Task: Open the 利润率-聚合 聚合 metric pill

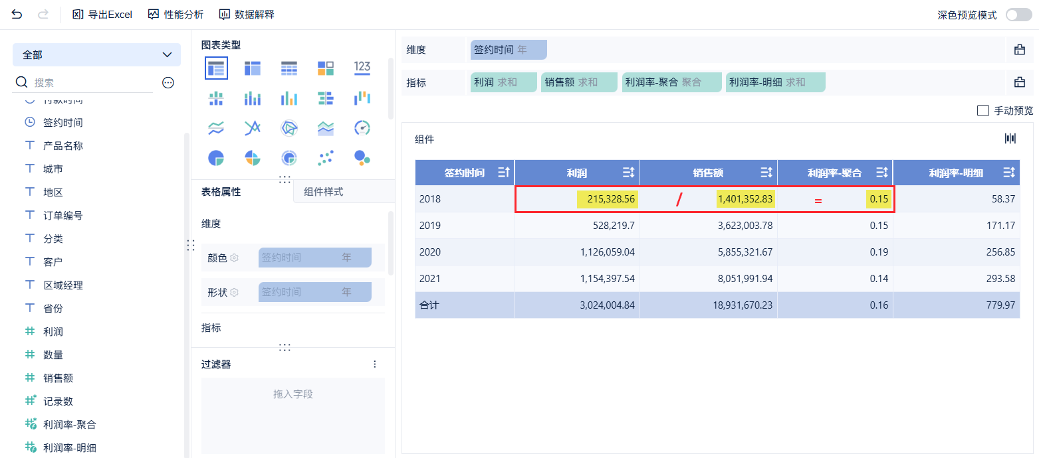Action: (672, 82)
